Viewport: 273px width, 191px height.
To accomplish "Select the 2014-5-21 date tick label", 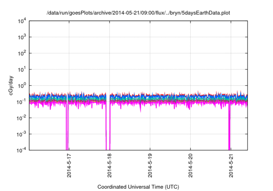I will (231, 165).
